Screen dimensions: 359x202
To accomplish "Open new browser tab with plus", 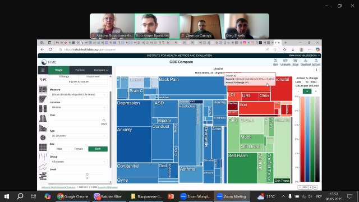I will click(286, 43).
